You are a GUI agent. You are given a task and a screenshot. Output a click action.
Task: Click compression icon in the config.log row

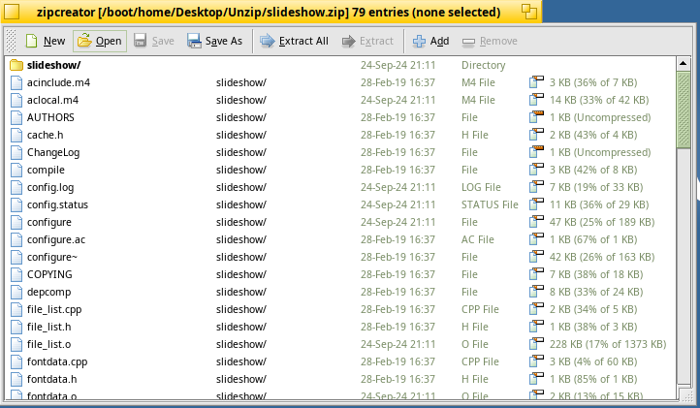click(536, 187)
